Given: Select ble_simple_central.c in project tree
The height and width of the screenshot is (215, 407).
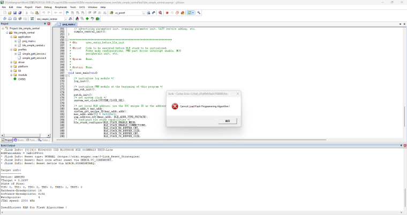Looking at the screenshot, I should [x=34, y=45].
